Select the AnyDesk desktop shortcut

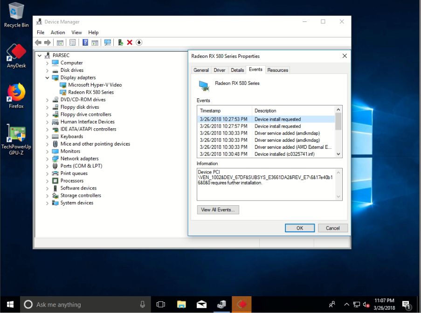pos(16,56)
